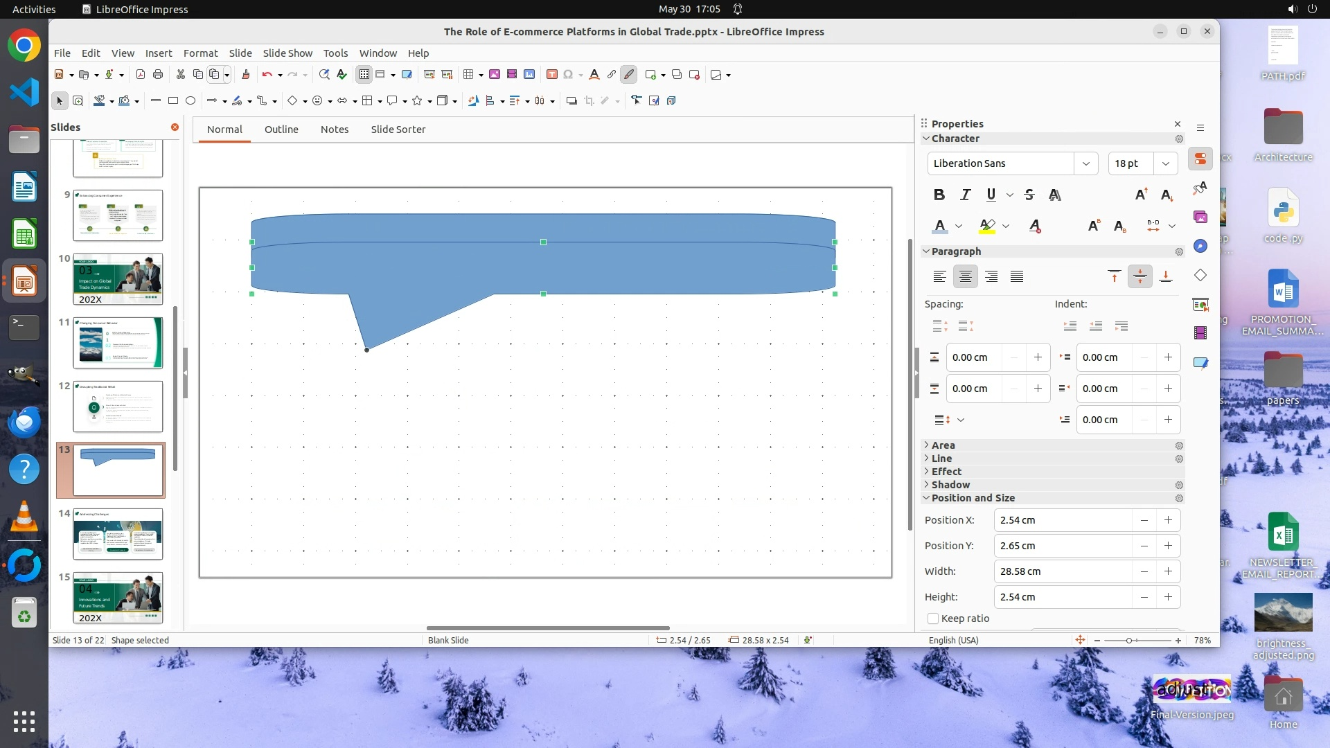Image resolution: width=1330 pixels, height=748 pixels.
Task: Open the sidebar Gallery deck
Action: coord(1200,217)
